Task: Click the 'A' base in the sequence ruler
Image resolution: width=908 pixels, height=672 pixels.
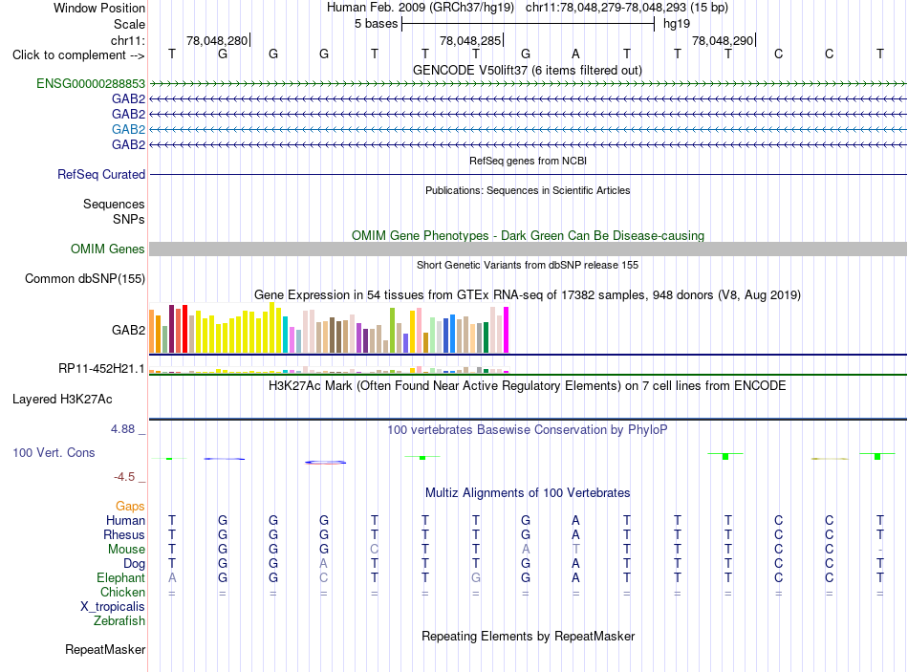Action: (x=575, y=54)
